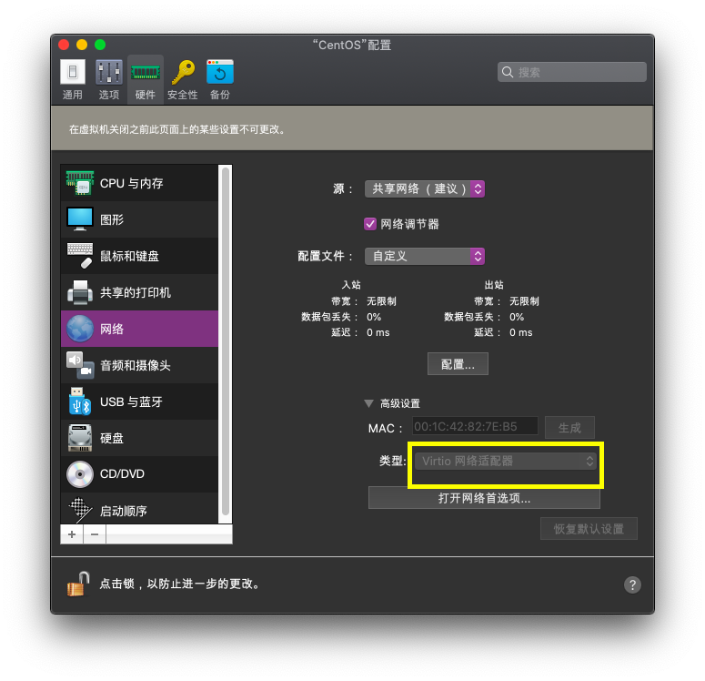
Task: Click the minus button to remove hardware
Action: [95, 534]
